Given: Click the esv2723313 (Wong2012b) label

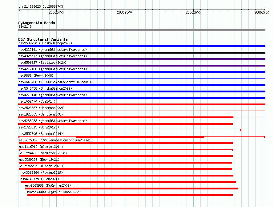Looking at the screenshot, I should [x=39, y=127].
